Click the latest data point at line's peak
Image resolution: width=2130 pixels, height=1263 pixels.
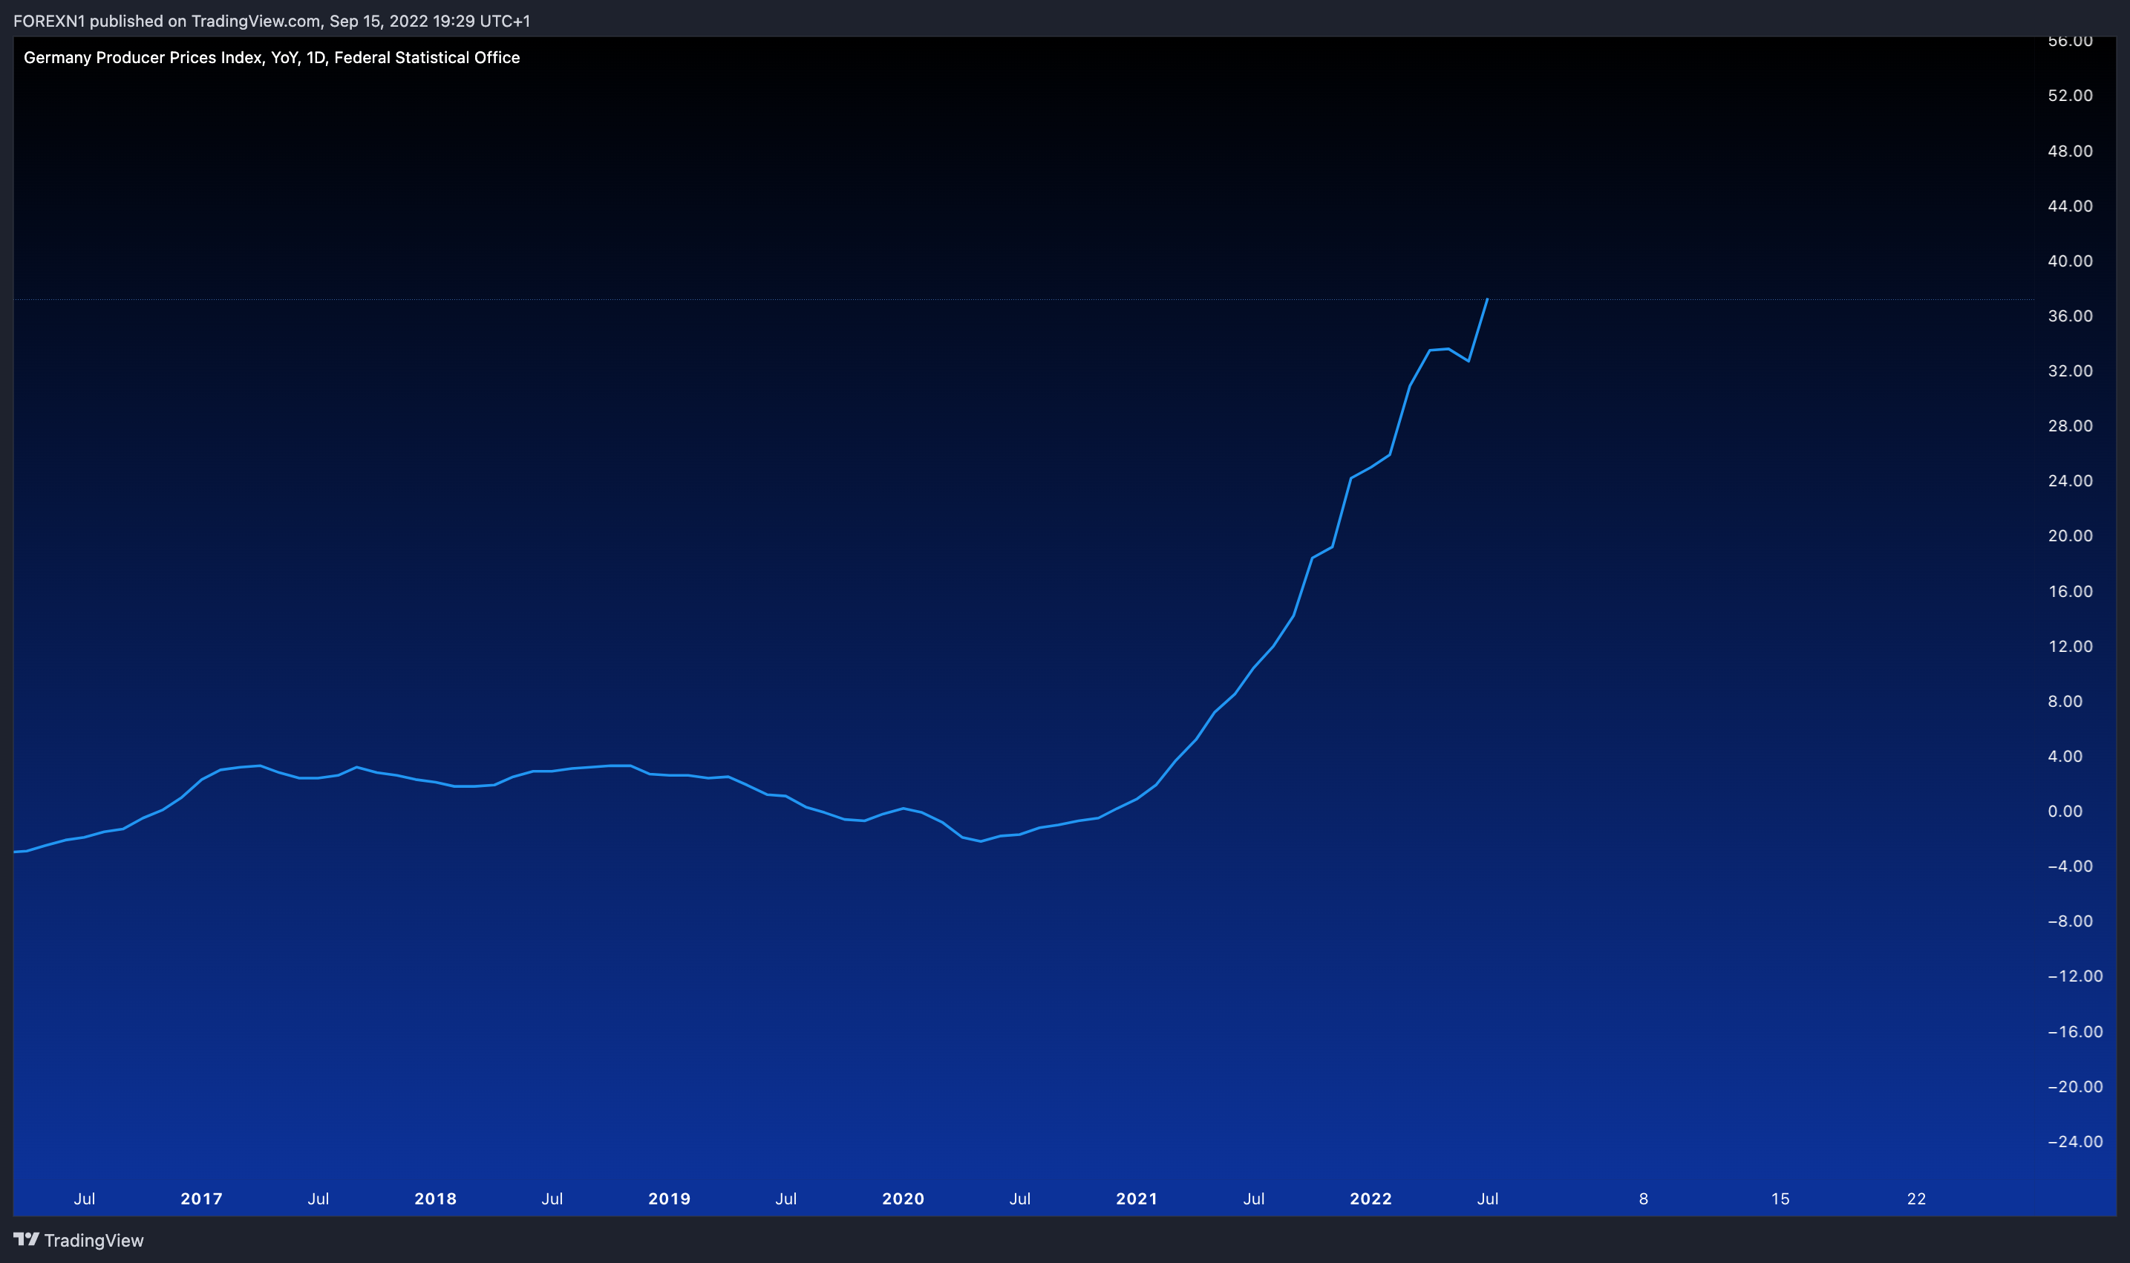[x=1486, y=299]
